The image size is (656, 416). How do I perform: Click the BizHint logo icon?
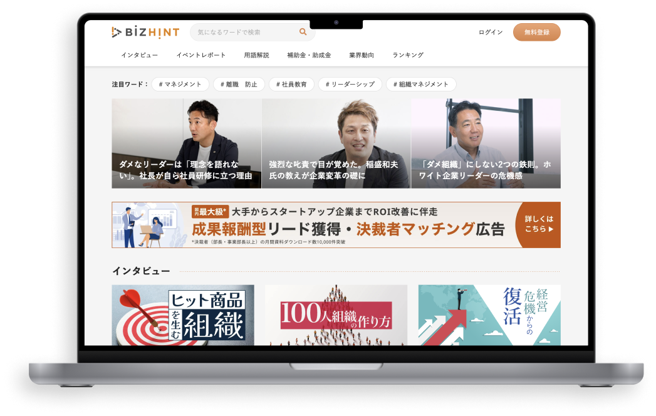click(117, 32)
